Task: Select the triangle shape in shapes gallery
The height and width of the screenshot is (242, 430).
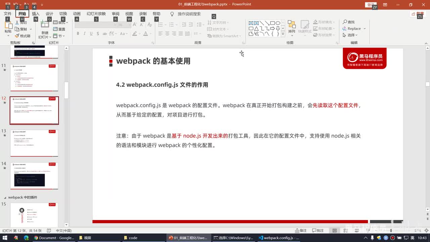Action: point(256,29)
